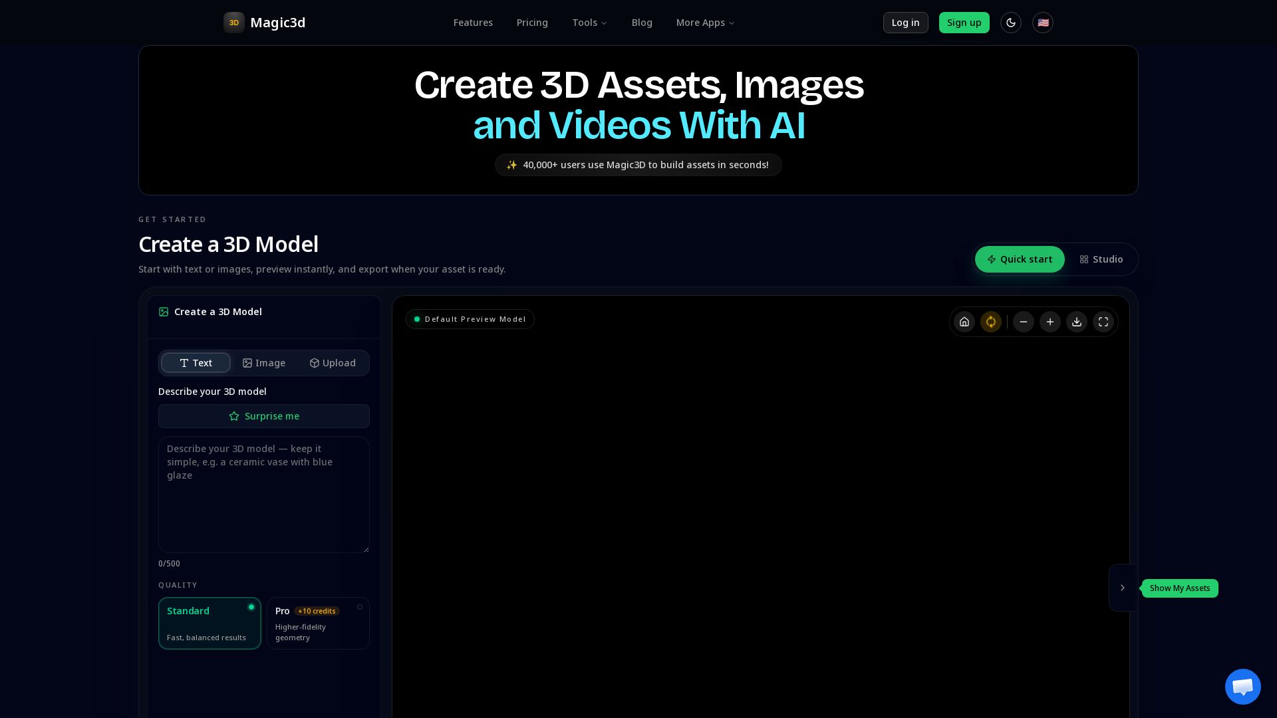The width and height of the screenshot is (1277, 718).
Task: Choose Pro quality option
Action: [318, 624]
